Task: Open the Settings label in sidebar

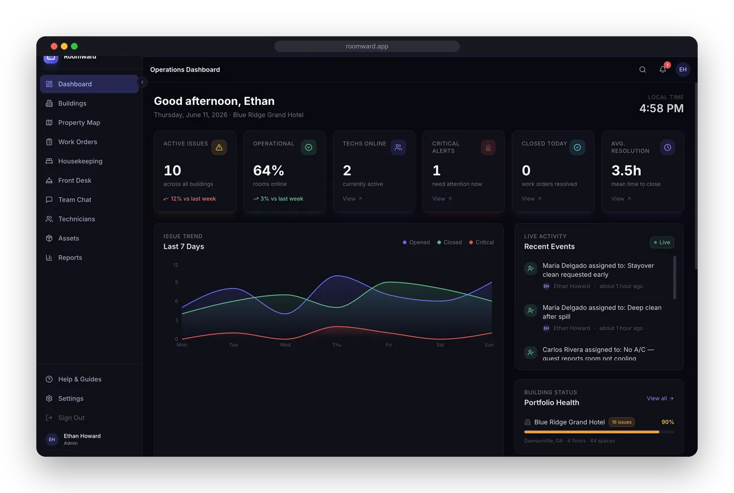Action: coord(71,398)
